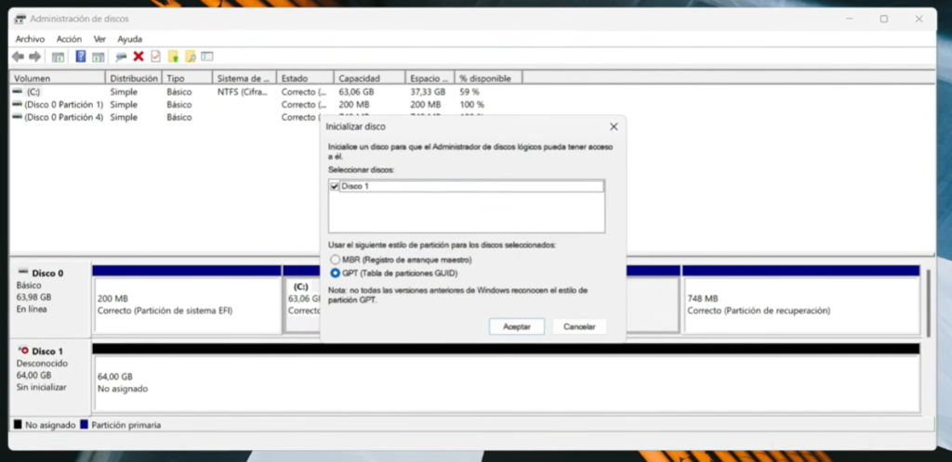Uncheck the Disco 1 checkbox
Viewport: 952px width, 462px height.
(335, 186)
